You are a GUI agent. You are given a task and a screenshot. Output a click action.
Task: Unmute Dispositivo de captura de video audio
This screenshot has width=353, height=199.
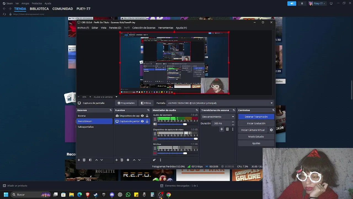point(155,139)
